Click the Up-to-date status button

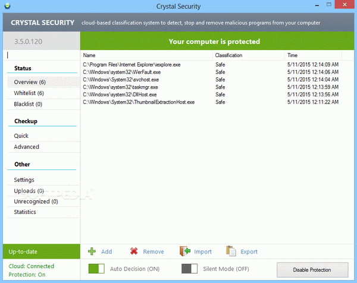42,251
